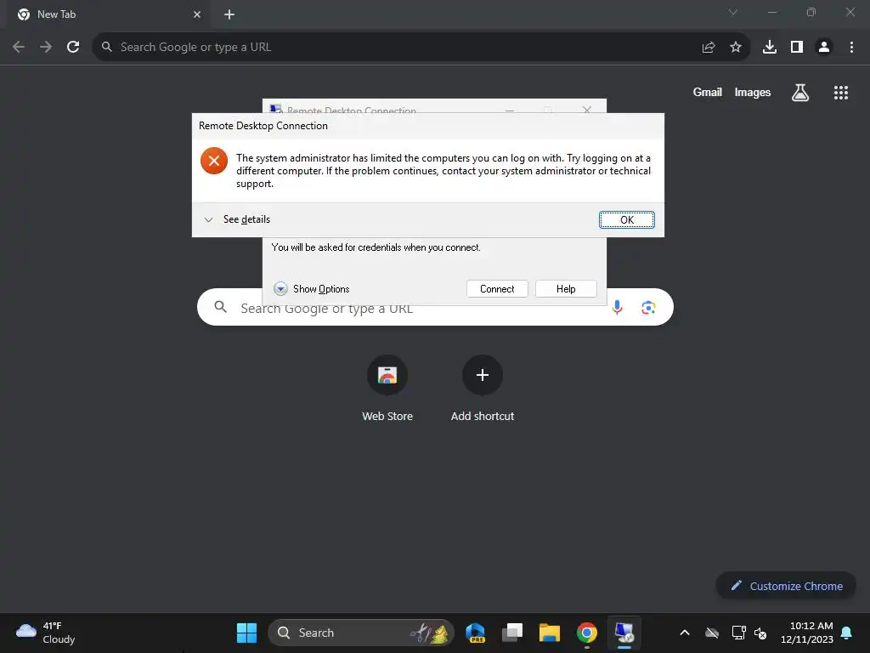Open Web Store shortcut
870x653 pixels.
(x=387, y=389)
